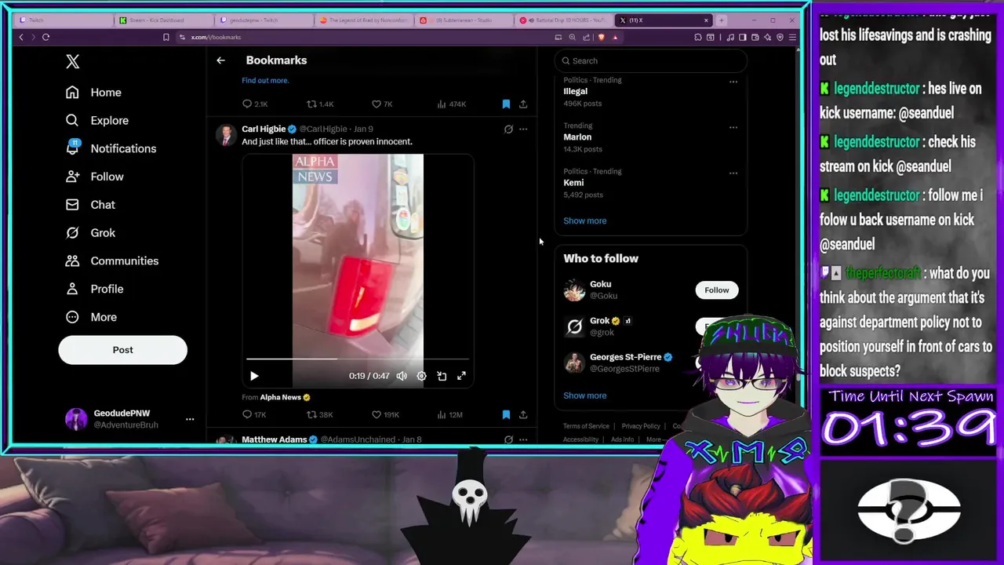Screen dimensions: 1004x565
Task: Open options for the Illegal trend
Action: tap(733, 82)
